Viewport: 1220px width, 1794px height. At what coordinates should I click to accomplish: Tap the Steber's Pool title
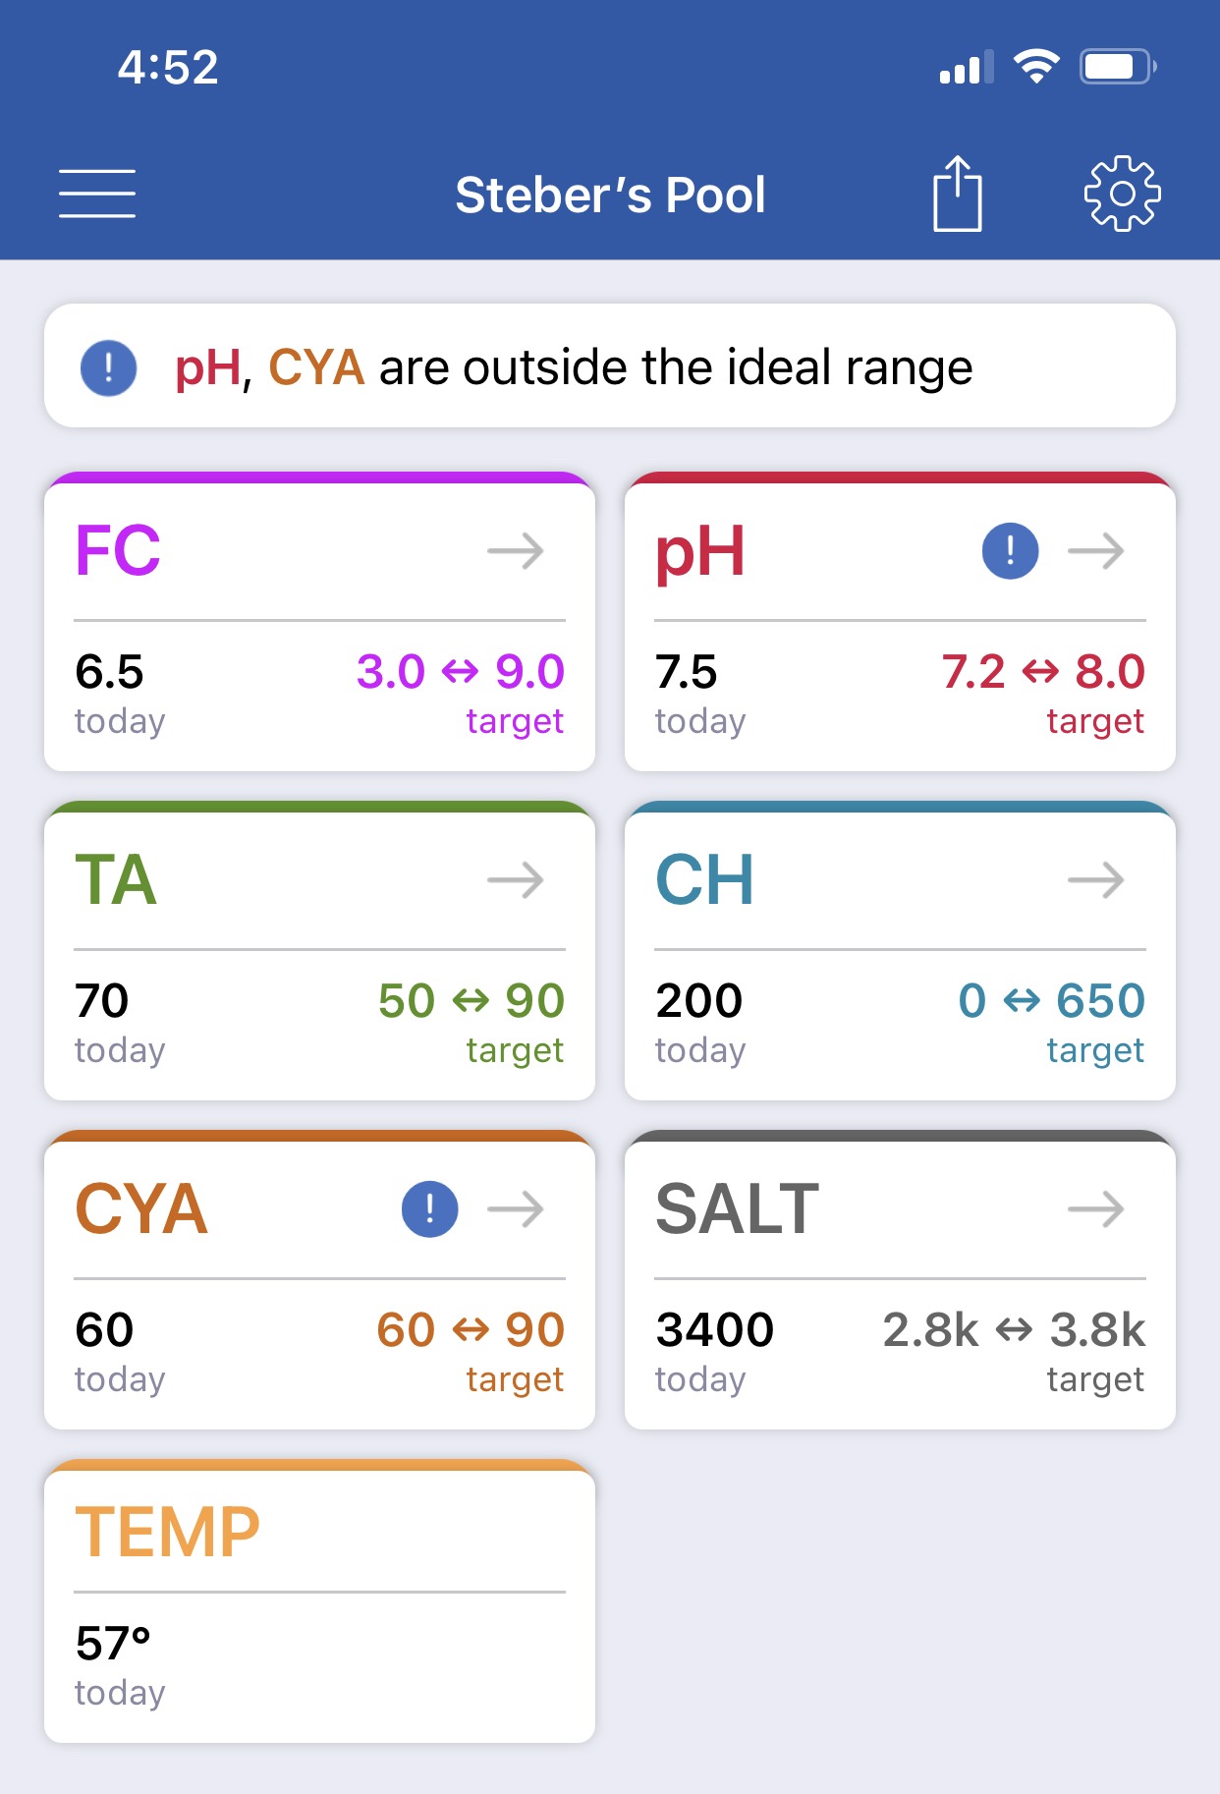(x=610, y=195)
